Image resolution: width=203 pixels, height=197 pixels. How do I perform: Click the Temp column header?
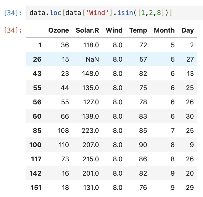[138, 31]
